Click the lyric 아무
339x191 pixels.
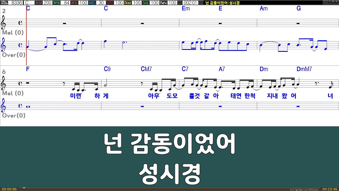tap(154, 96)
